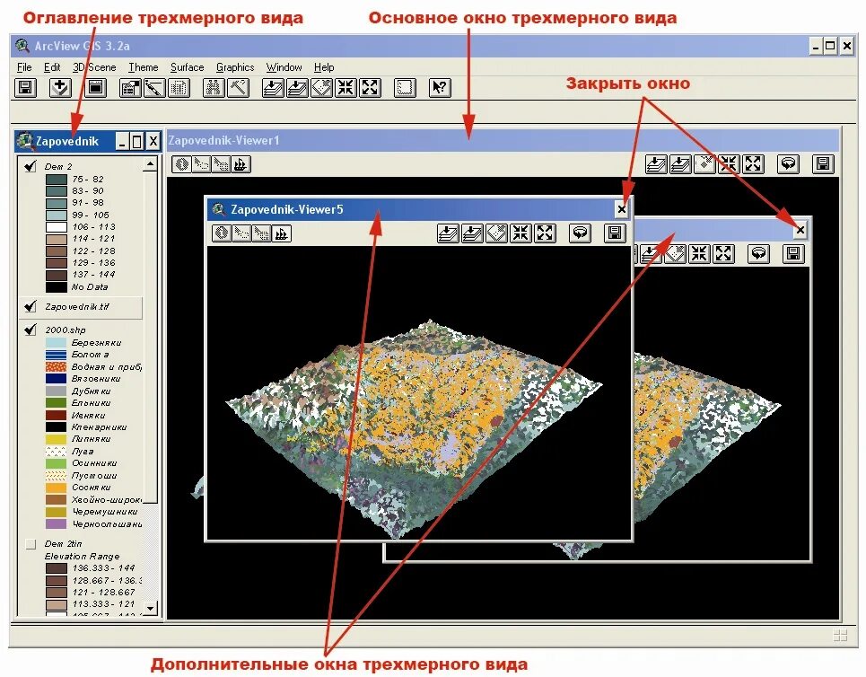This screenshot has width=866, height=677.
Task: Click Rotate Viewer icon in rearmost viewer window
Action: [x=759, y=254]
